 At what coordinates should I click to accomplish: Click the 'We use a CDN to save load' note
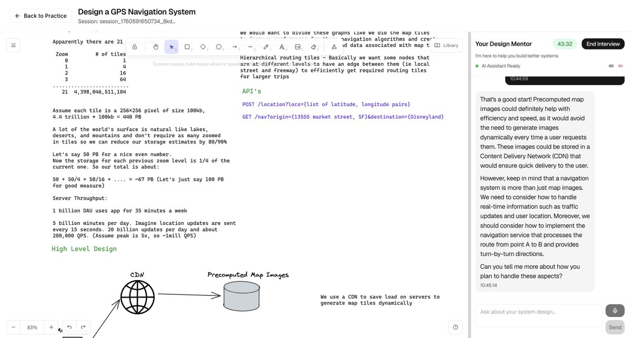(x=380, y=300)
